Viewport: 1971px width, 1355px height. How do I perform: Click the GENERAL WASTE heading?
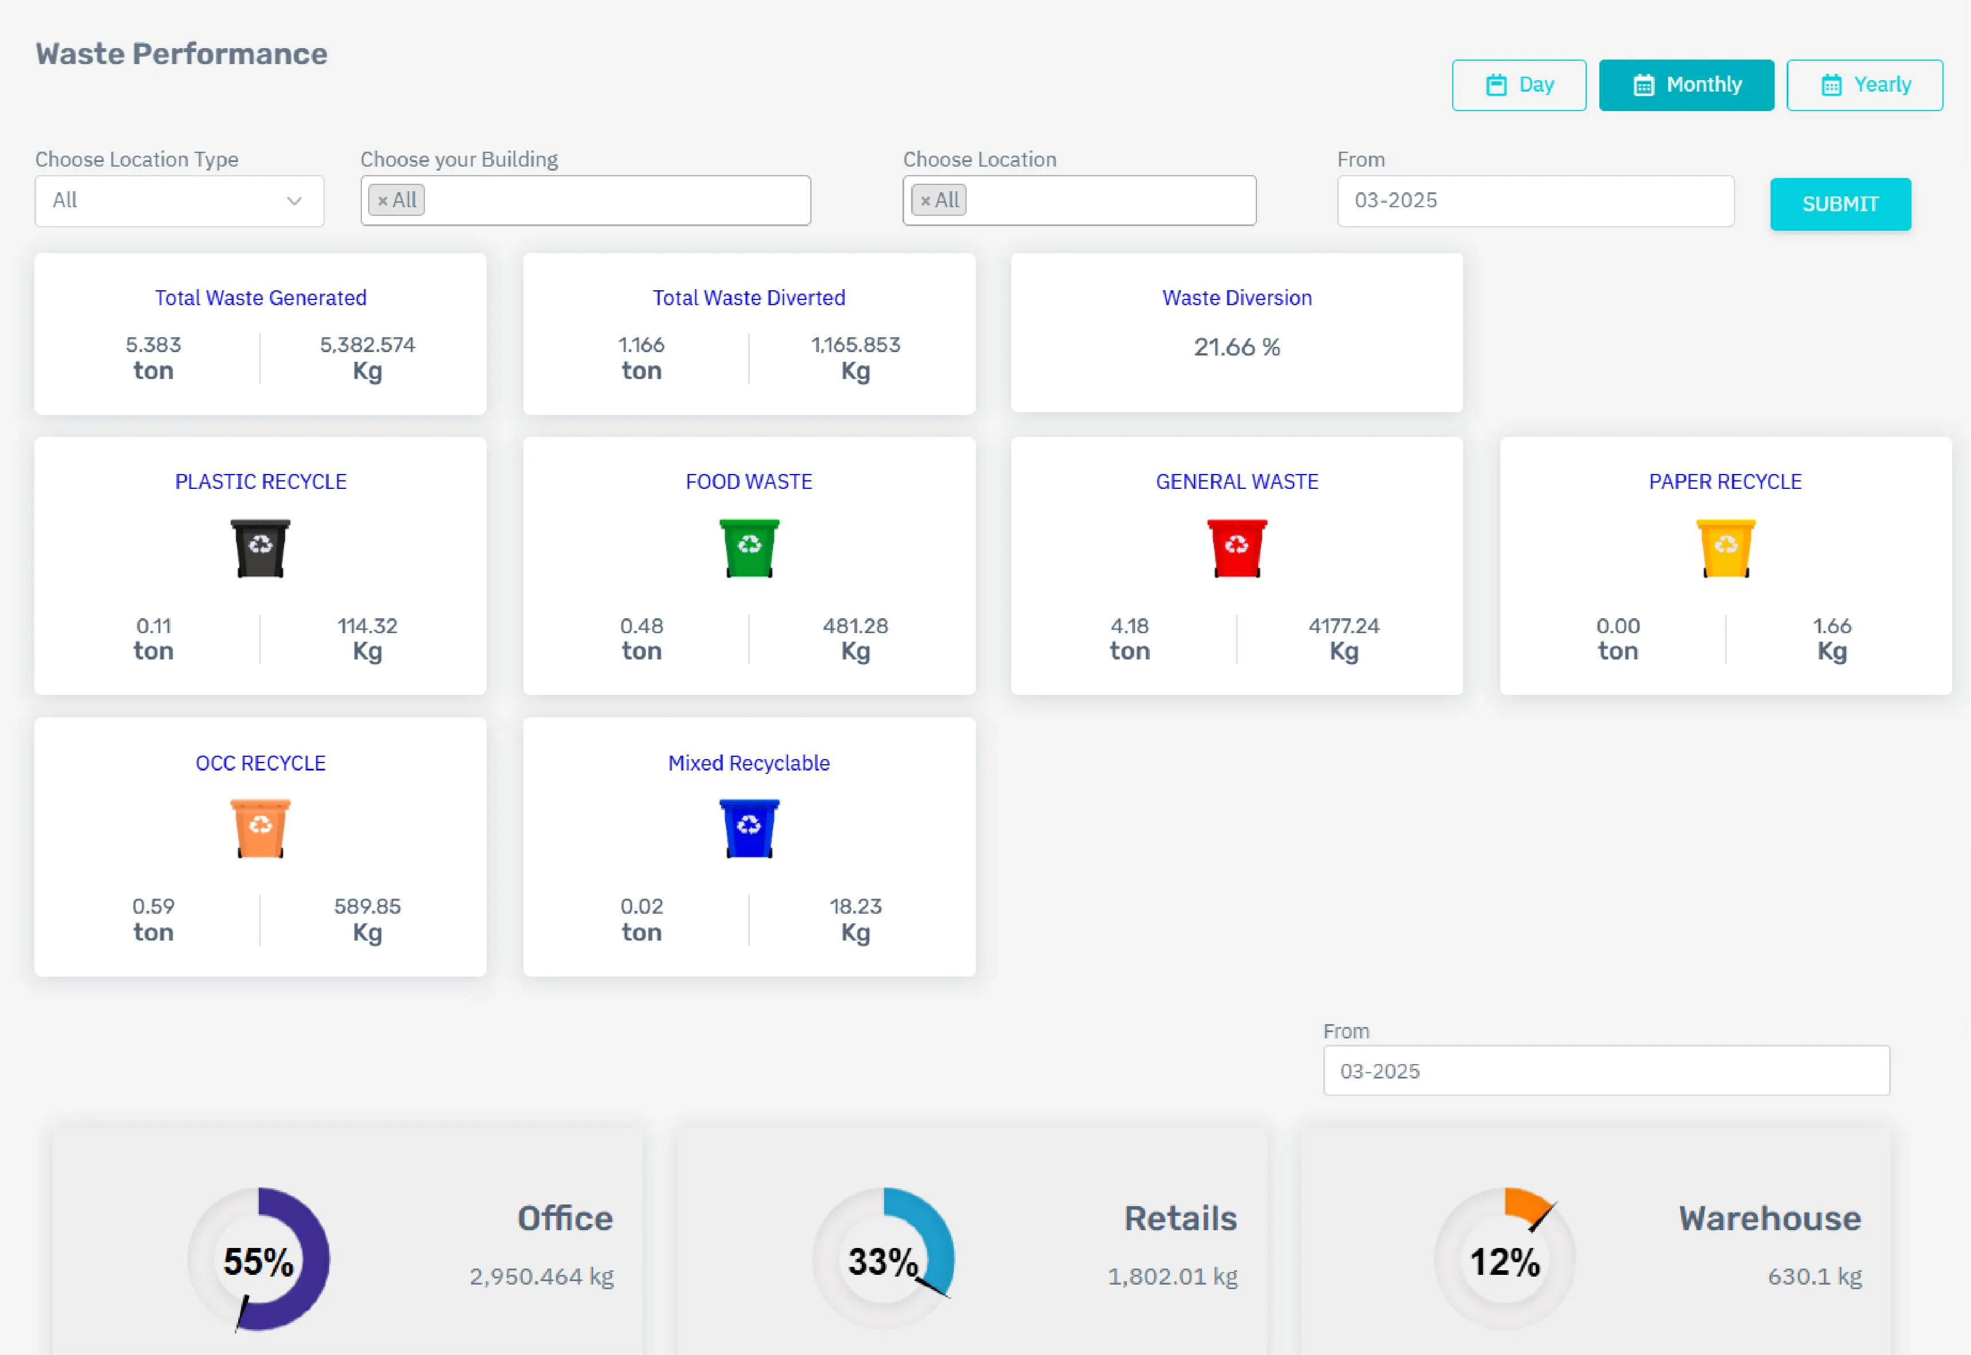coord(1236,481)
